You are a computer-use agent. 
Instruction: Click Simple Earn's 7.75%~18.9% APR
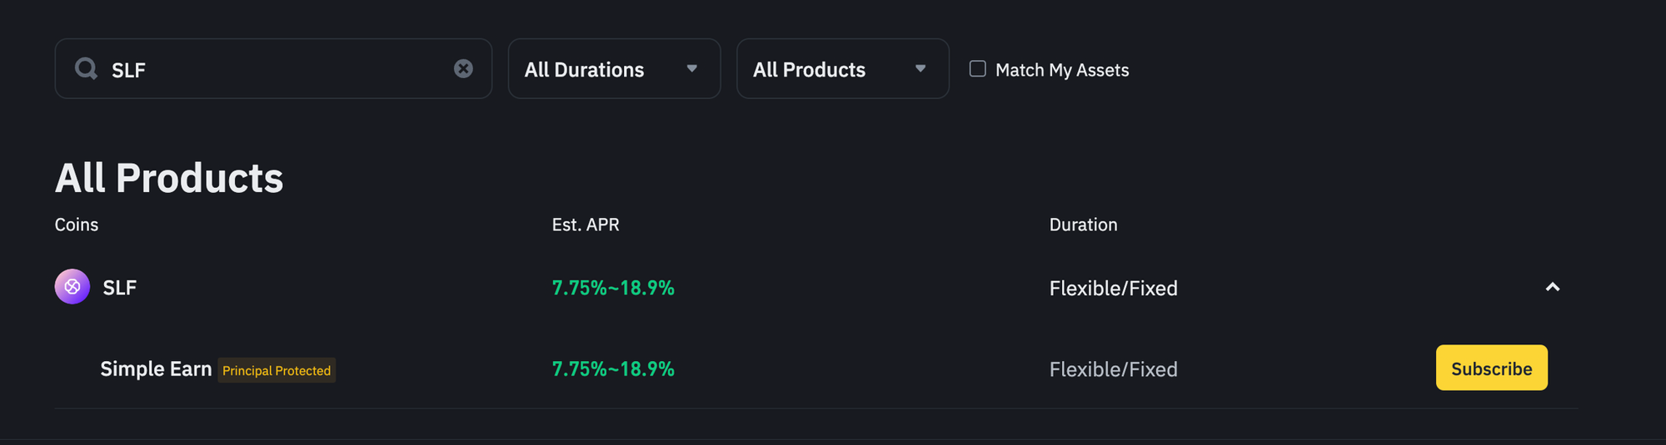(x=613, y=368)
